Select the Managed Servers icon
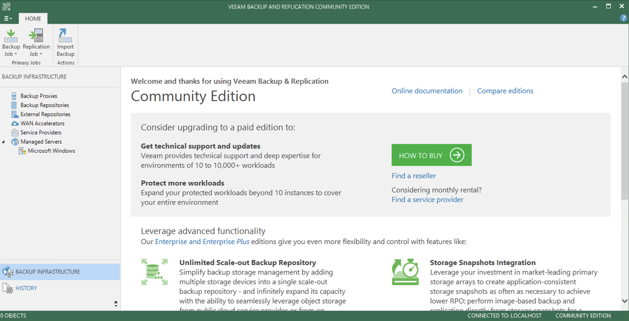This screenshot has width=629, height=321. [15, 142]
